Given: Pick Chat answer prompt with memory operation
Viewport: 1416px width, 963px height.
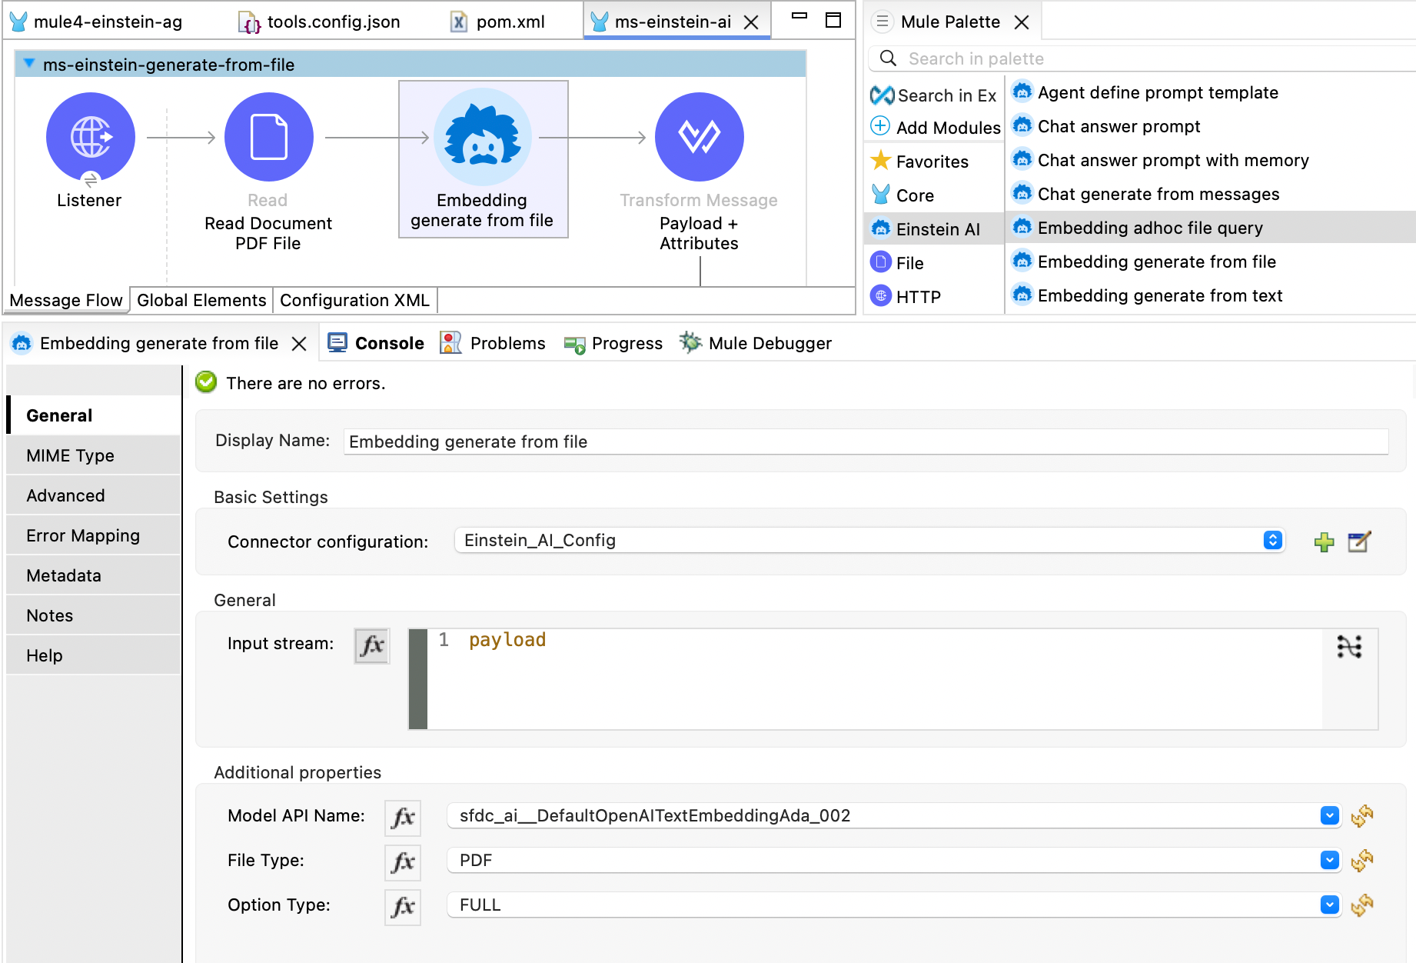Looking at the screenshot, I should 1161,160.
